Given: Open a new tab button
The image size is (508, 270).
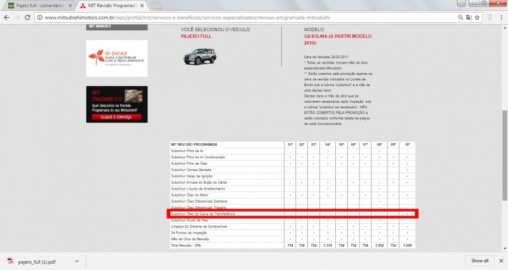Looking at the screenshot, I should [156, 6].
